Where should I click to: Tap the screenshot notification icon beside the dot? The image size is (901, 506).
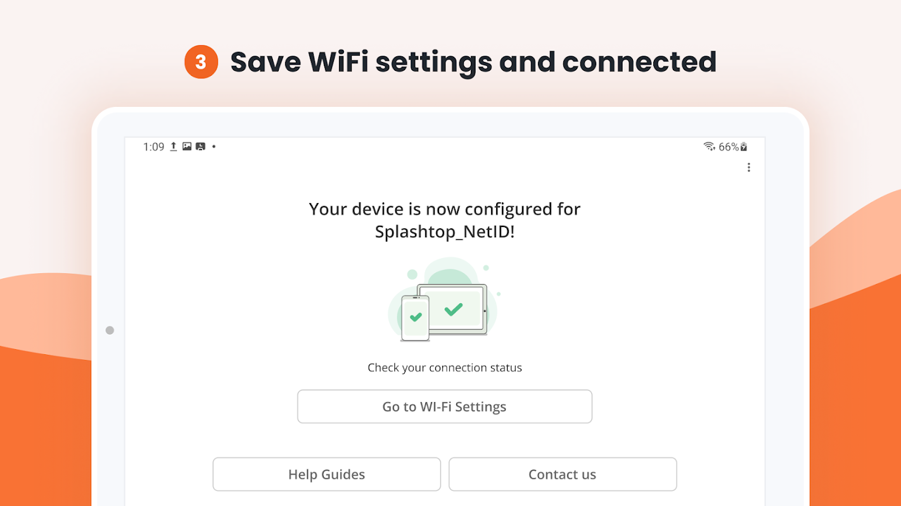200,147
